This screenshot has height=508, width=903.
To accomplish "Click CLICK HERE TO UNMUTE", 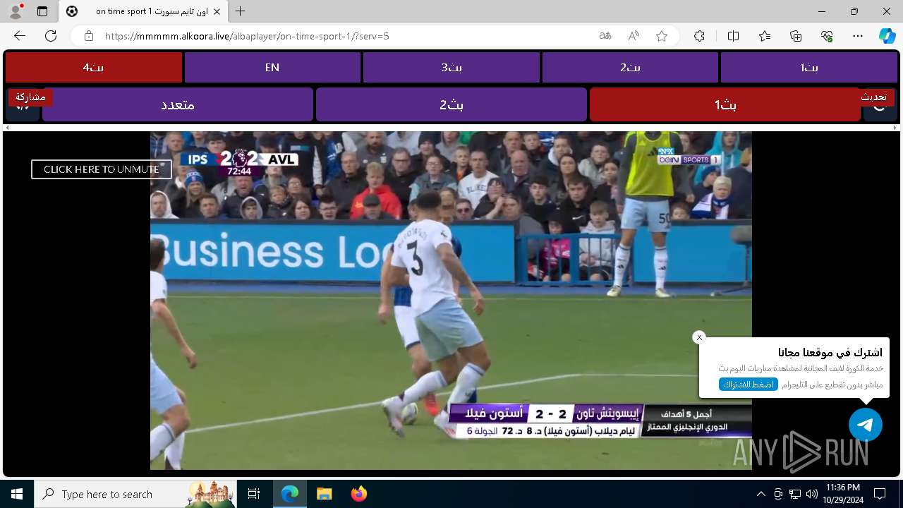I will click(102, 169).
